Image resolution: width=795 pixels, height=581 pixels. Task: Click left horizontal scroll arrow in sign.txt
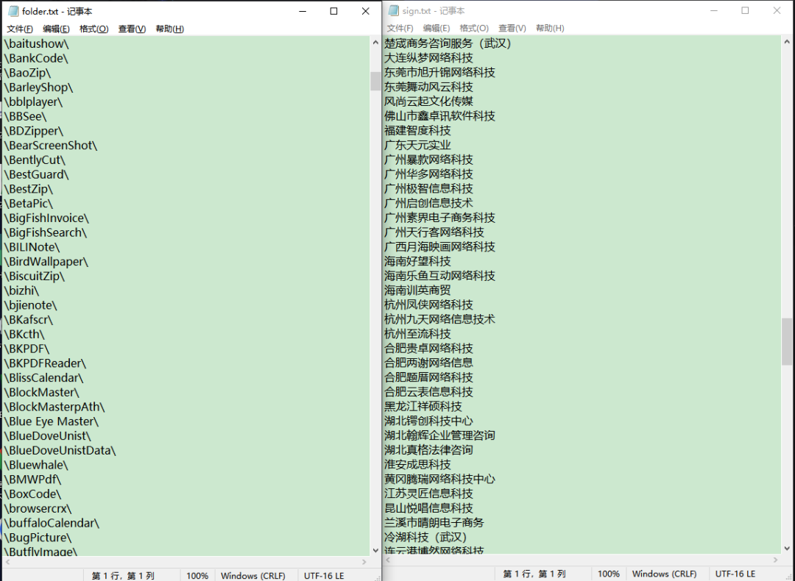(389, 560)
